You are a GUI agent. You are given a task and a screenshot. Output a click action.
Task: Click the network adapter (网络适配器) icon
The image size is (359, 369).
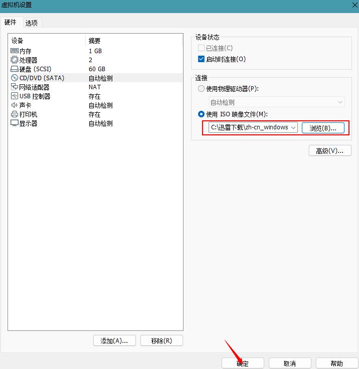[15, 87]
